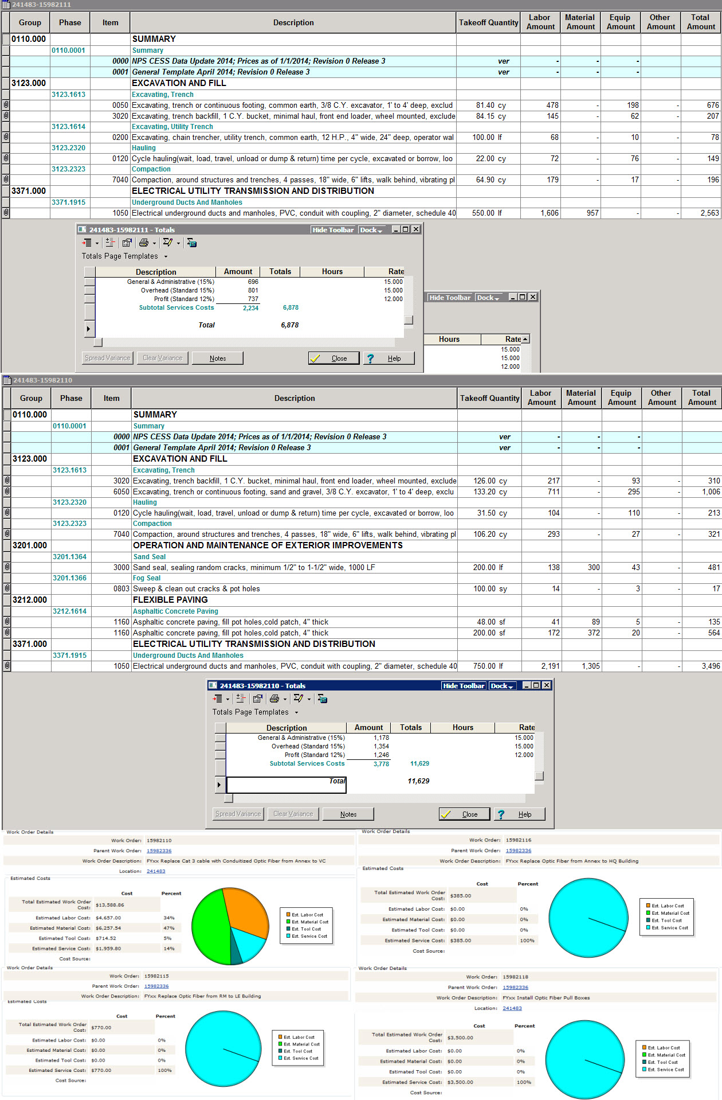Open the print dropdown arrow in the 15982110 Totals toolbar
Image resolution: width=722 pixels, height=1100 pixels.
(x=285, y=699)
